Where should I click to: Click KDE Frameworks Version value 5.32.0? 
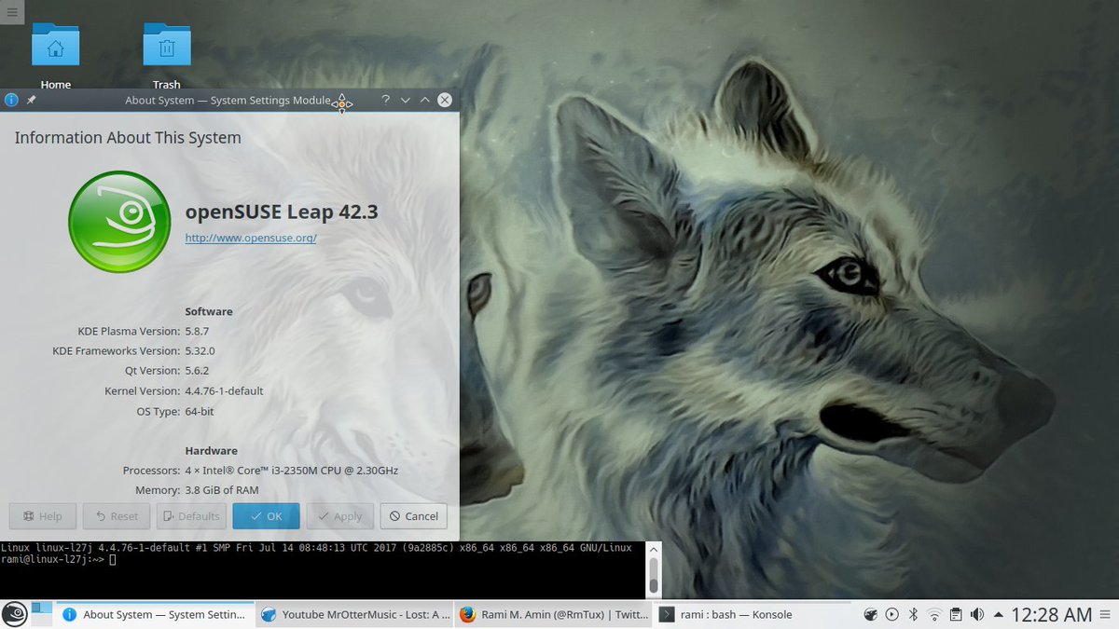200,351
